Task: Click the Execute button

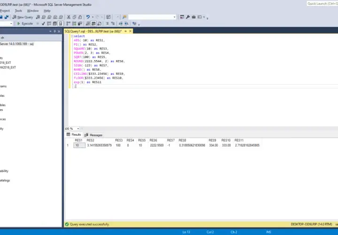Action: coord(25,23)
